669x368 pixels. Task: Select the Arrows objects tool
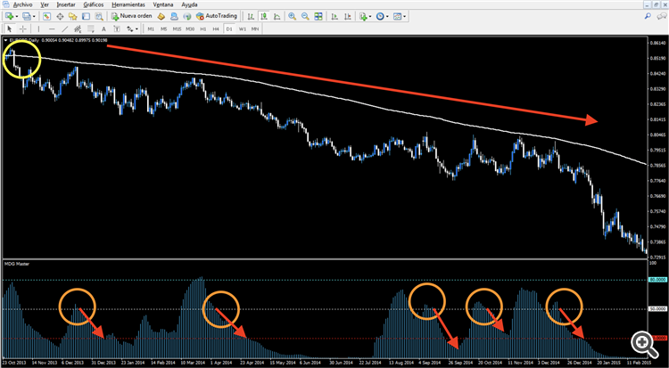point(129,29)
